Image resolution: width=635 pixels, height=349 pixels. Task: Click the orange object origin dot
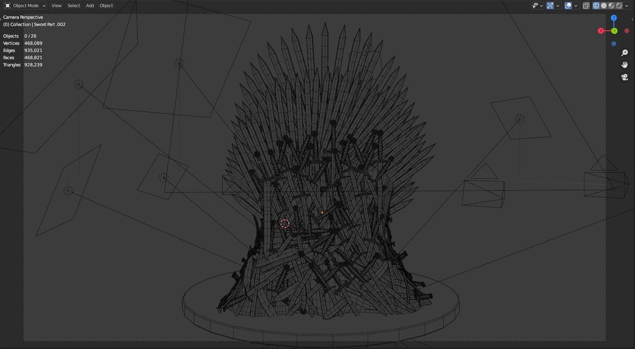pos(322,213)
